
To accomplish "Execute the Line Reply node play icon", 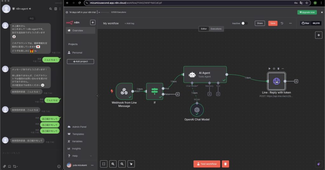I will coord(269,69).
